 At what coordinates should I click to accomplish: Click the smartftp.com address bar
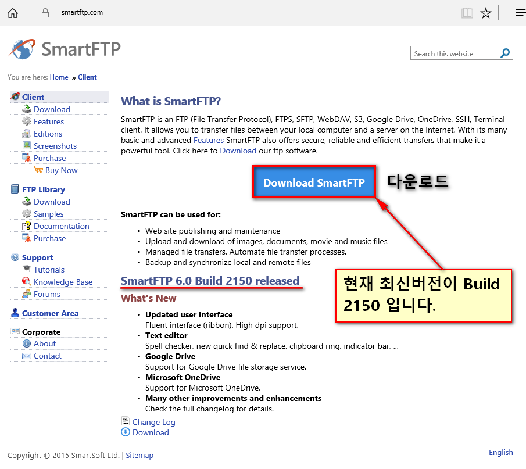[x=82, y=12]
